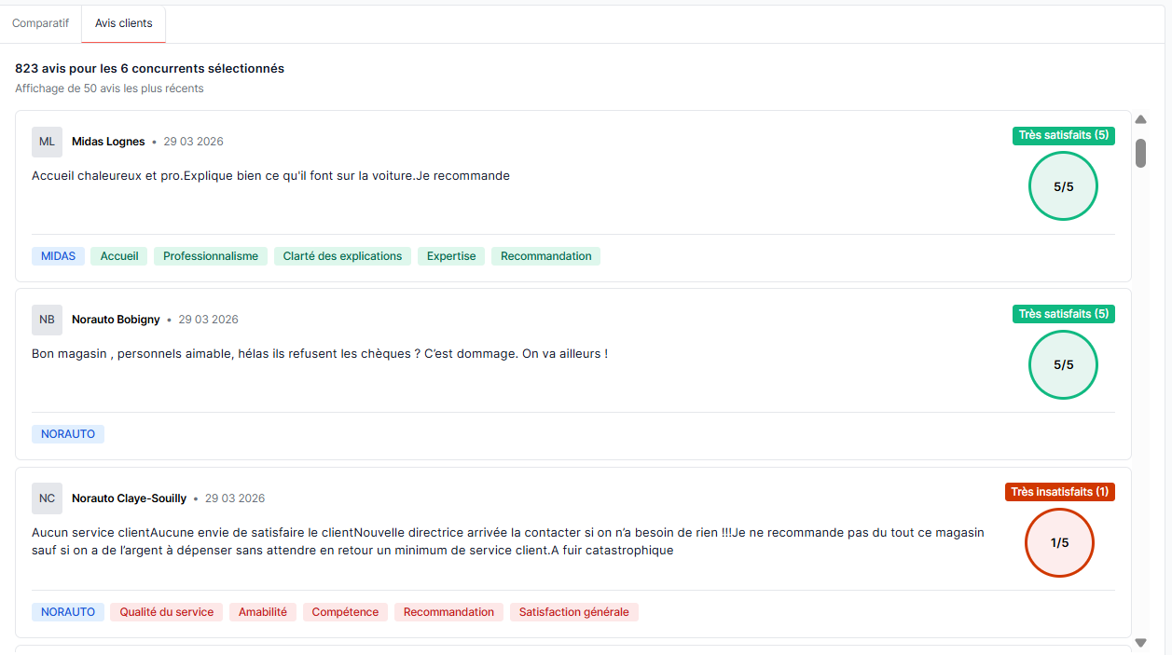Click the scrollbar down arrow
The image size is (1172, 655).
coord(1140,643)
